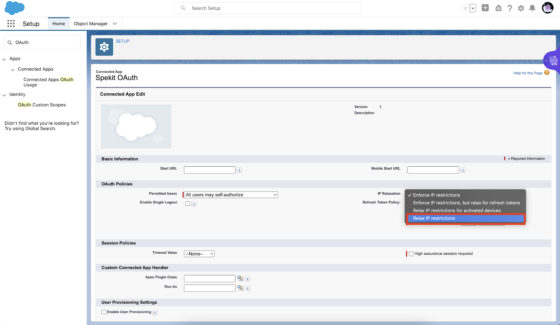
Task: Click the Spekit OAuth page title
Action: point(117,78)
